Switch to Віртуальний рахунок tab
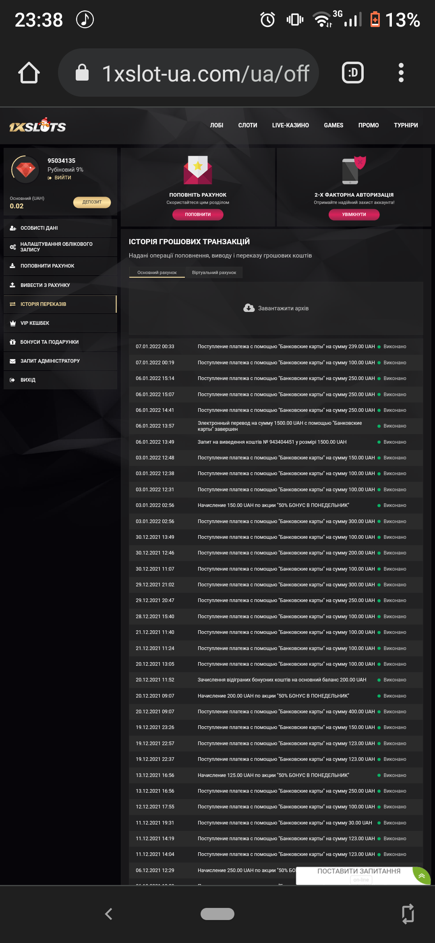The image size is (435, 943). 214,272
